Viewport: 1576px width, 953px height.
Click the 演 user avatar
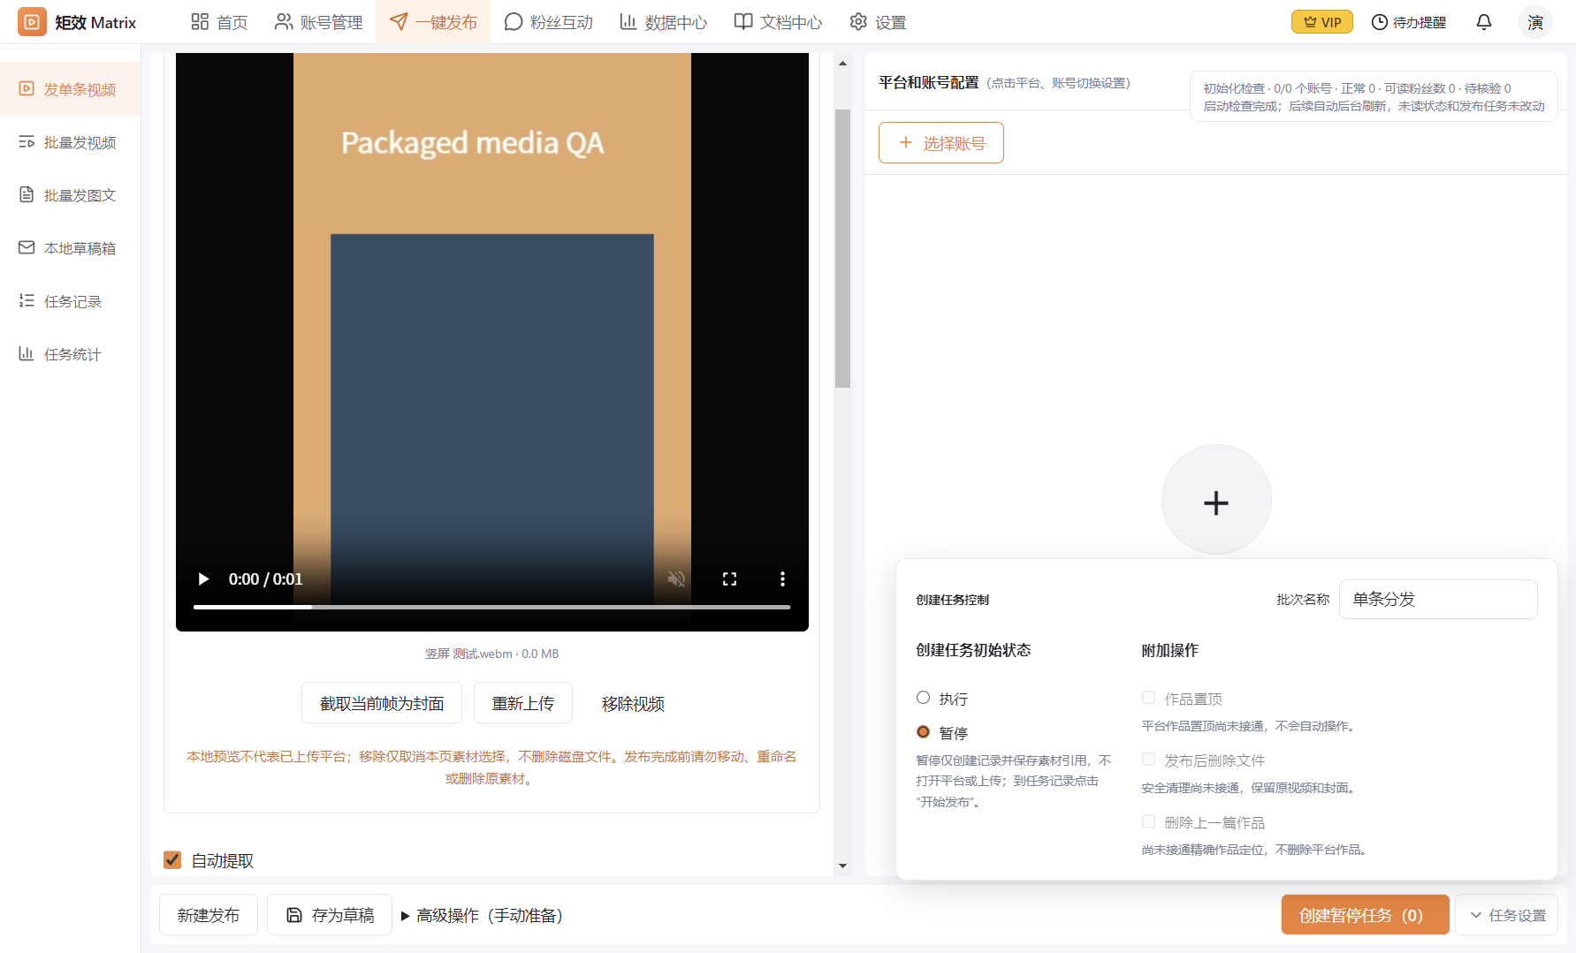click(x=1535, y=22)
